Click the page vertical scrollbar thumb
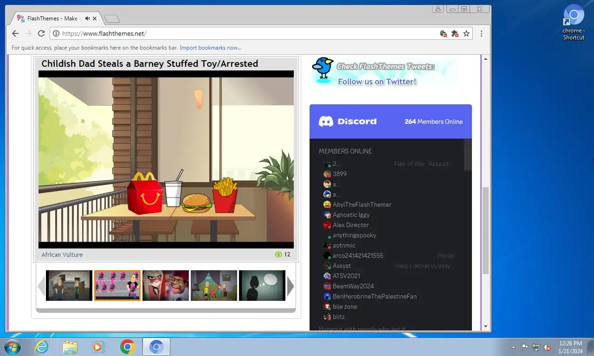Viewport: 594px width, 356px height. click(x=486, y=230)
